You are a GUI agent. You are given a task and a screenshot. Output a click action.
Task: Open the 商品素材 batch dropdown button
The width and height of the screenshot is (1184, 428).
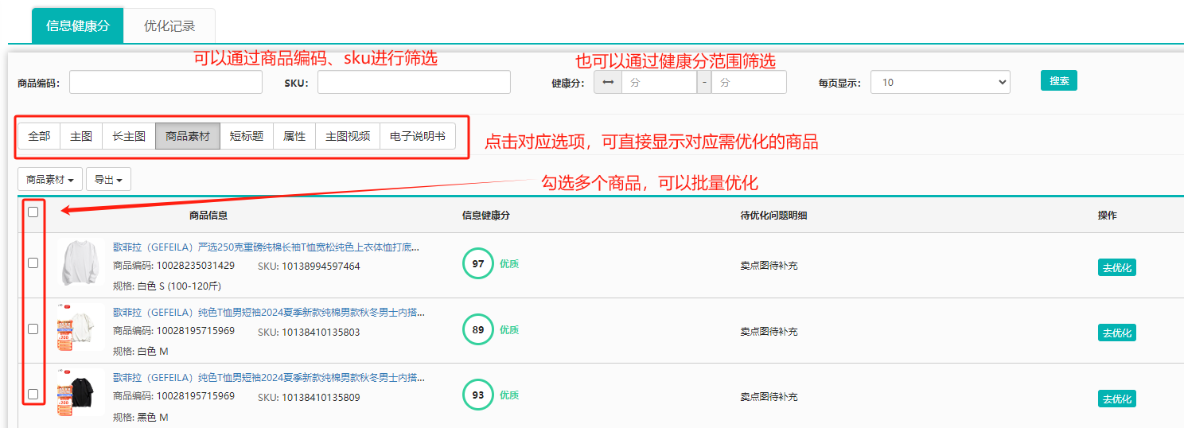50,180
